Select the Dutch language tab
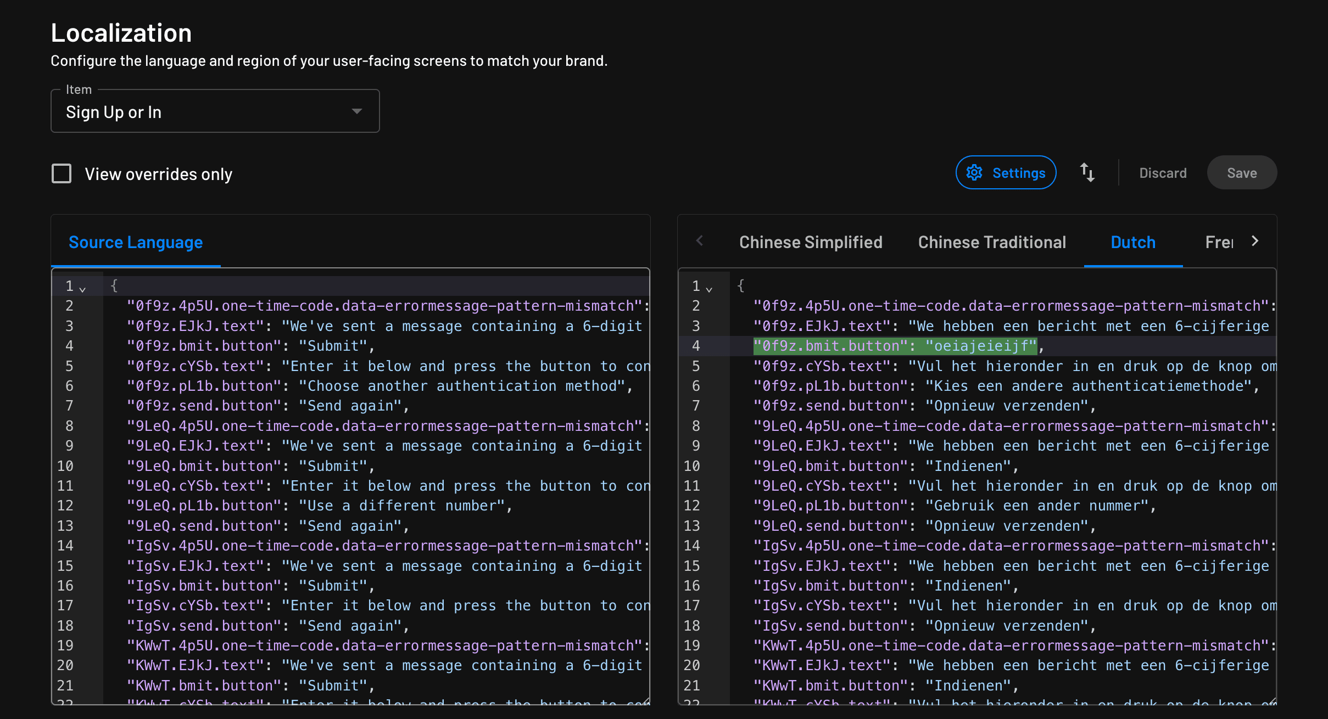The height and width of the screenshot is (719, 1328). pyautogui.click(x=1132, y=242)
